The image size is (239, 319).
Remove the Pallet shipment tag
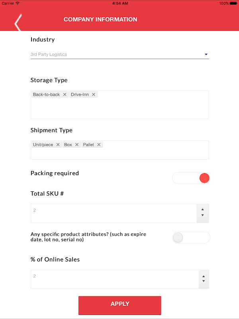tap(99, 145)
